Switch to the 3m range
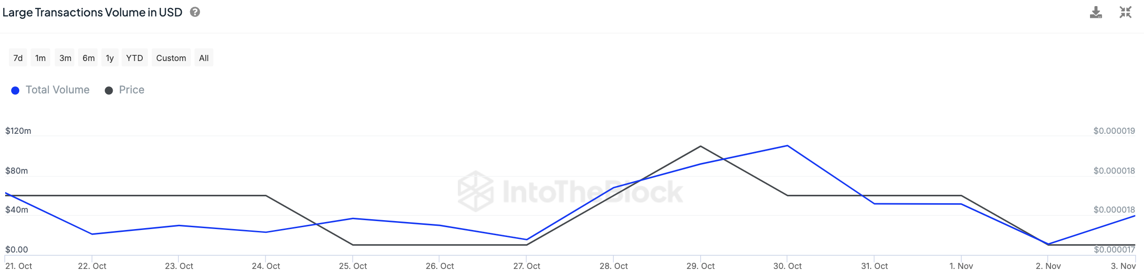This screenshot has height=276, width=1144. click(x=65, y=58)
